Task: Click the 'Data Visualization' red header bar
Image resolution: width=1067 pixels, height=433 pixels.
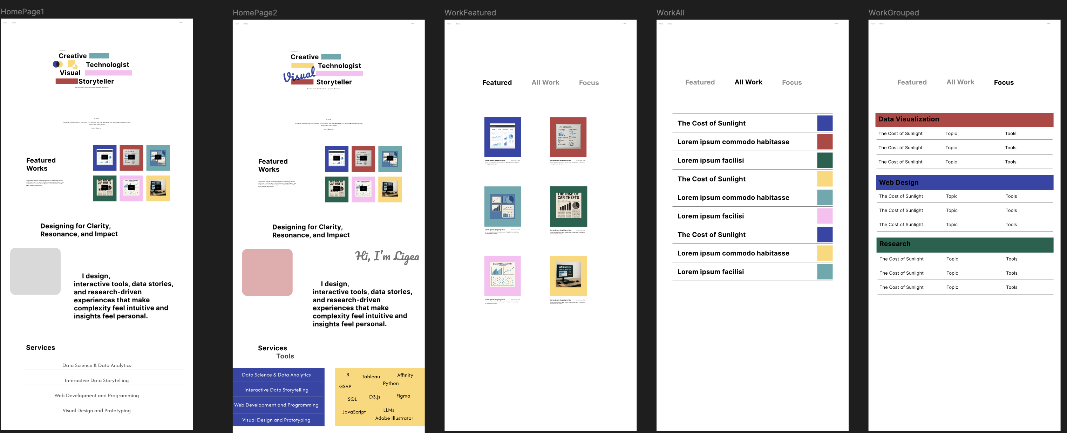Action: point(964,119)
